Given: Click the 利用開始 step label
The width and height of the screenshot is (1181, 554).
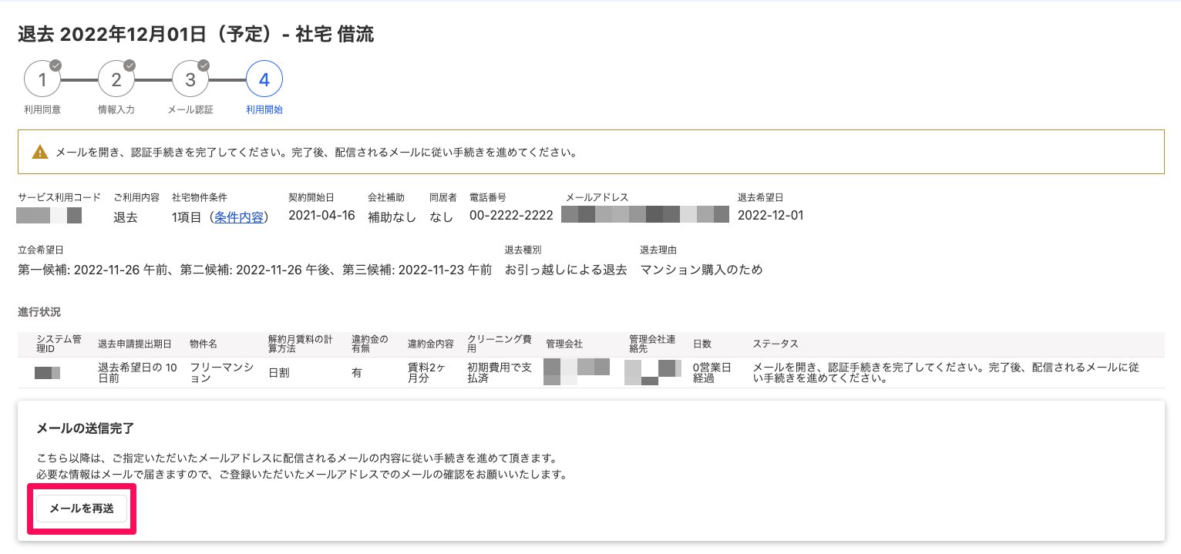Looking at the screenshot, I should [264, 109].
